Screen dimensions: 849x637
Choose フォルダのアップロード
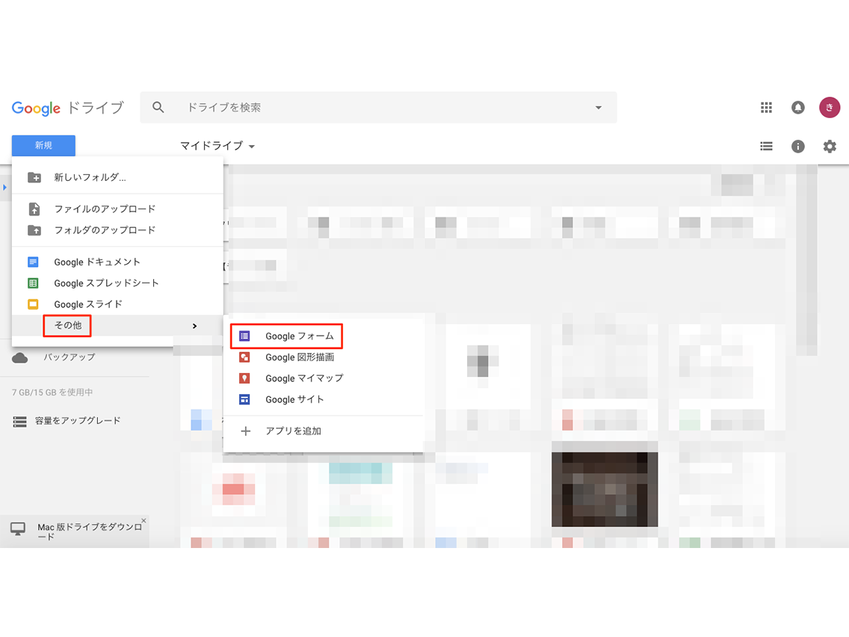click(x=117, y=230)
